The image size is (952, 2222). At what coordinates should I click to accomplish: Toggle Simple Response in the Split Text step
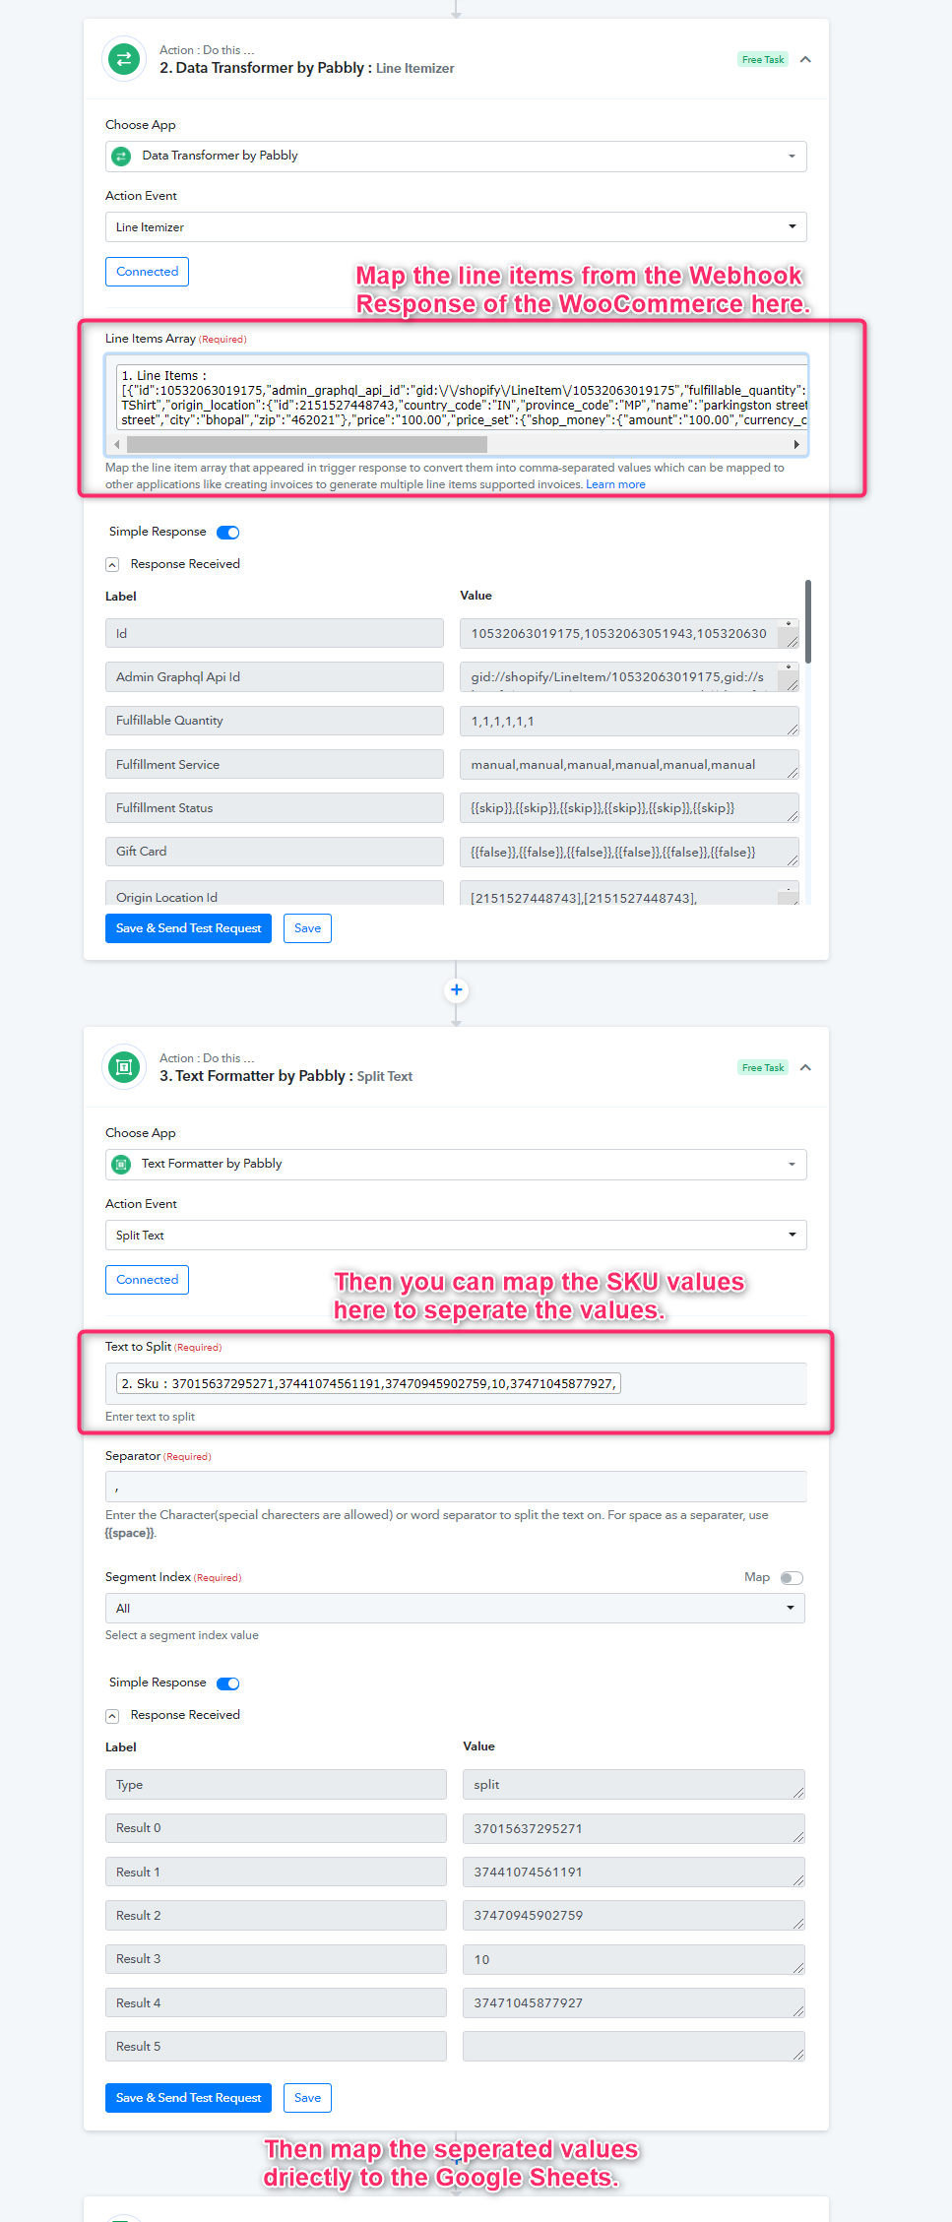[228, 1683]
